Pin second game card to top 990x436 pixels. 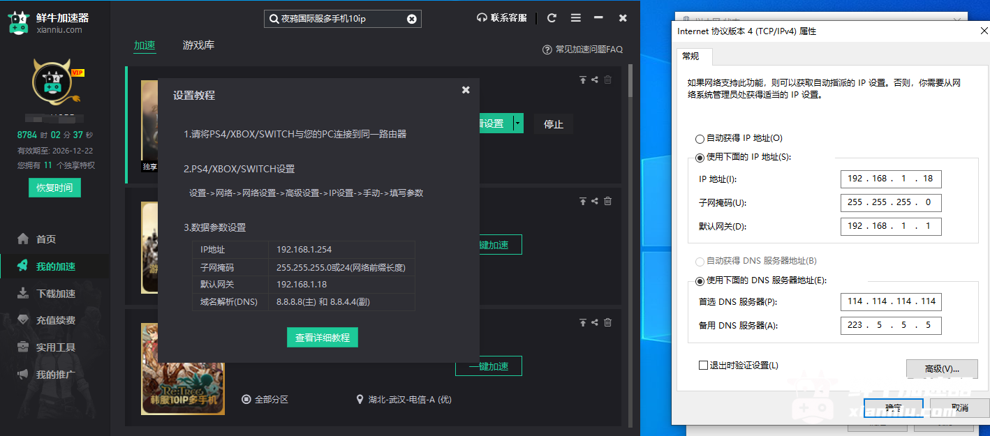point(583,201)
